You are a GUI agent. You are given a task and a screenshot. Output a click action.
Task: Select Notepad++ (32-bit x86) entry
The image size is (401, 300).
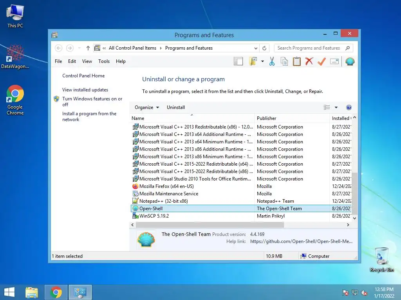click(x=241, y=201)
